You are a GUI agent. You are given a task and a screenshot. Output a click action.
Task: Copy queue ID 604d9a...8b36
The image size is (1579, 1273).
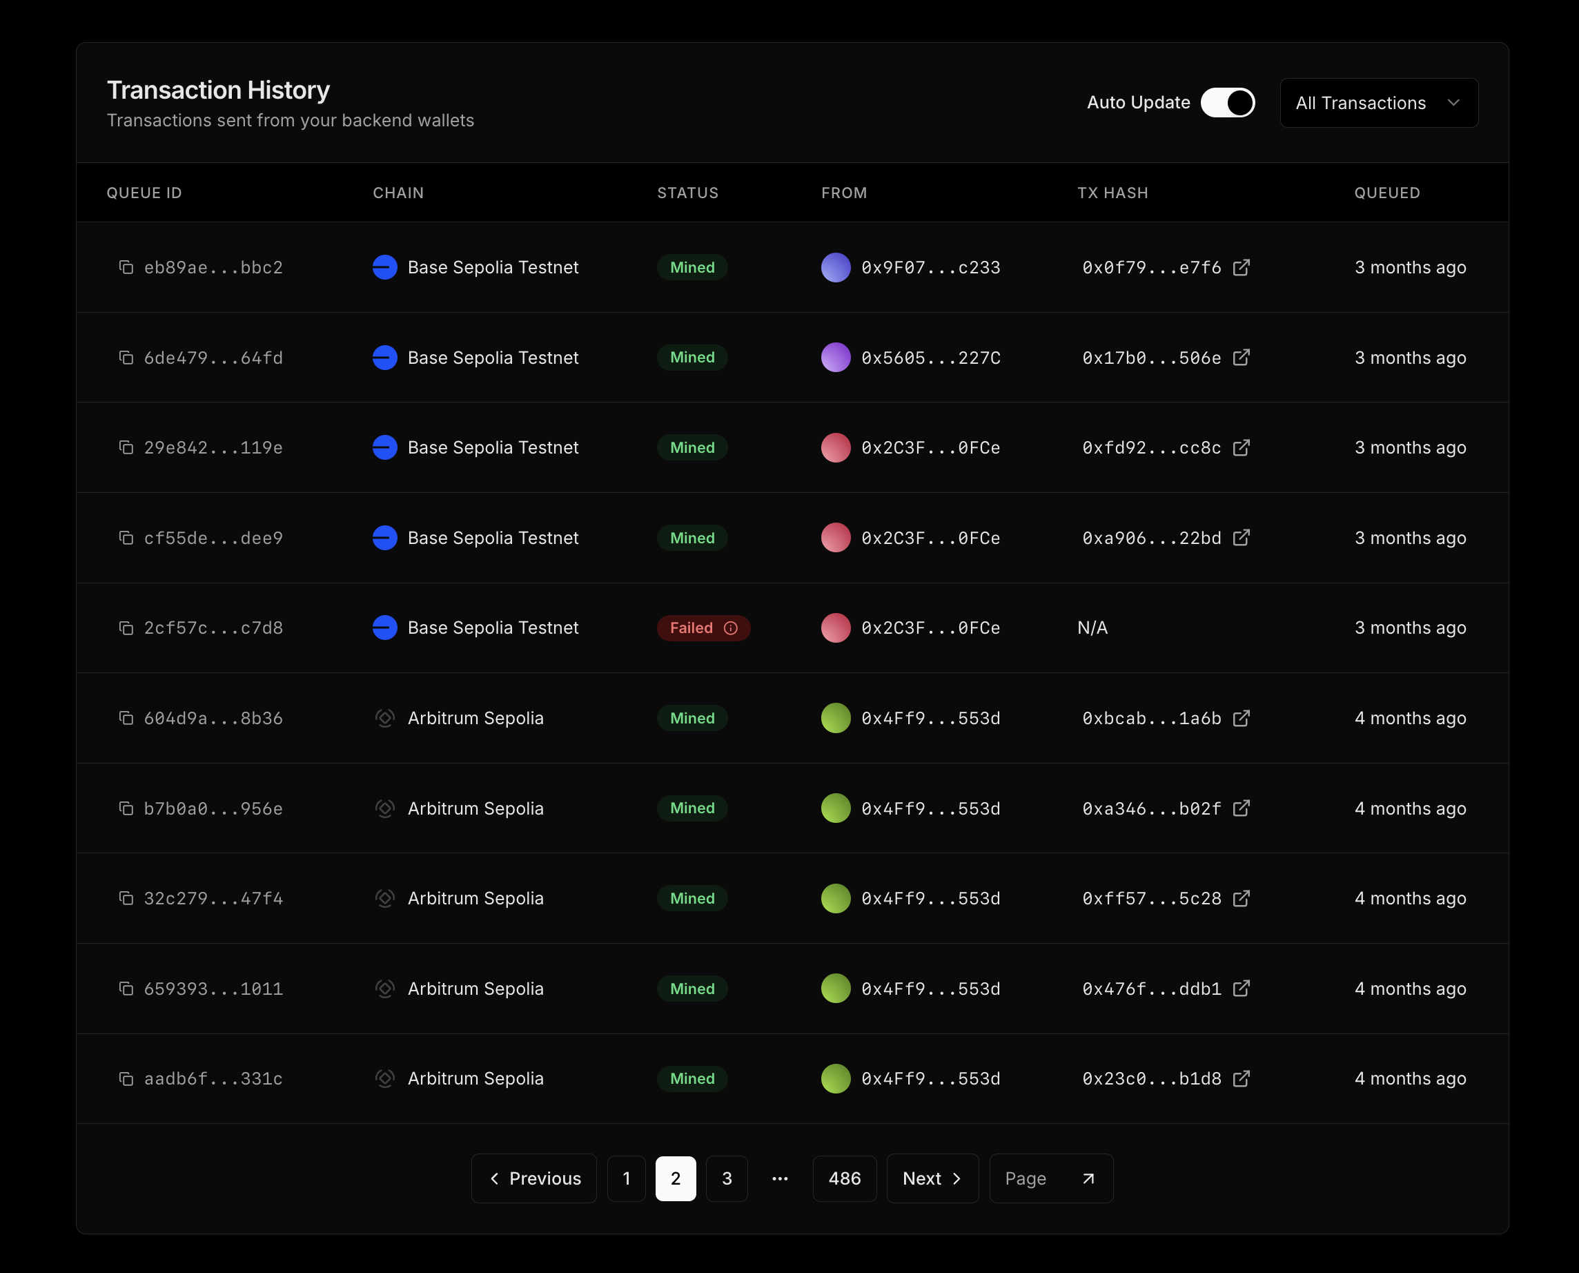(126, 718)
